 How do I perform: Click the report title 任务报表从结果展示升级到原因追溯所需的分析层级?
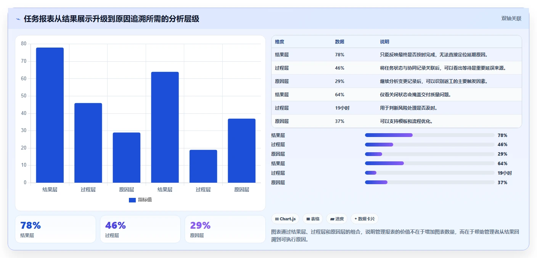click(111, 19)
